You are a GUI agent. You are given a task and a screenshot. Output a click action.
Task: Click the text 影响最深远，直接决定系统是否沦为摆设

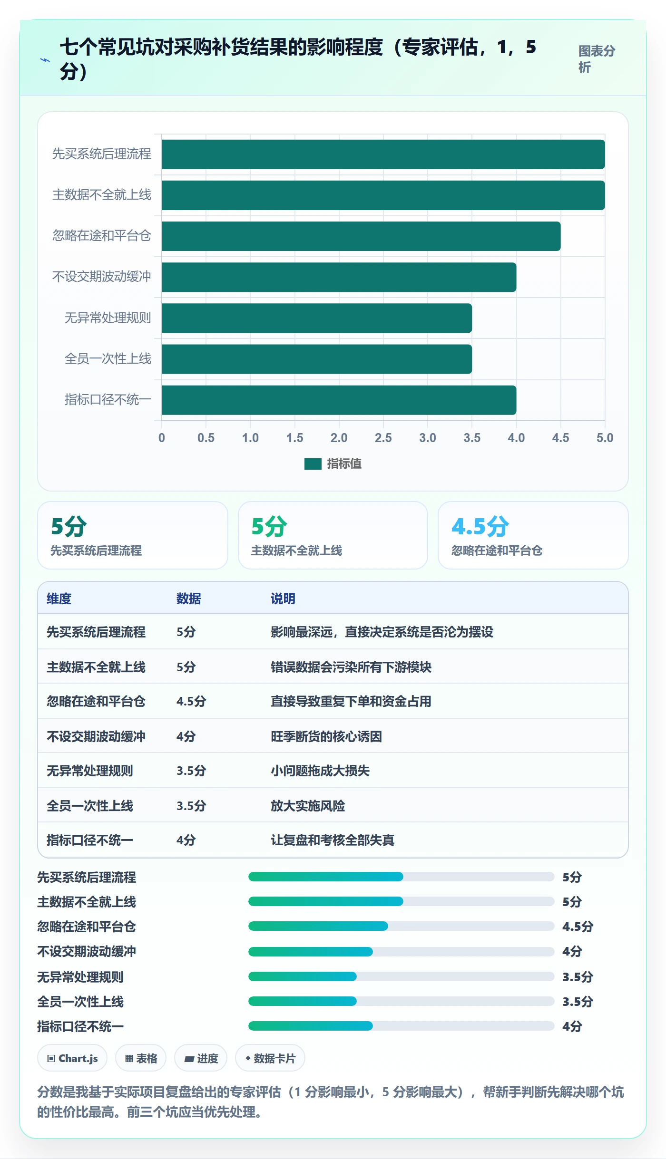point(382,632)
